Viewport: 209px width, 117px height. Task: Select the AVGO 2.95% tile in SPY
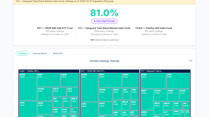point(106,108)
